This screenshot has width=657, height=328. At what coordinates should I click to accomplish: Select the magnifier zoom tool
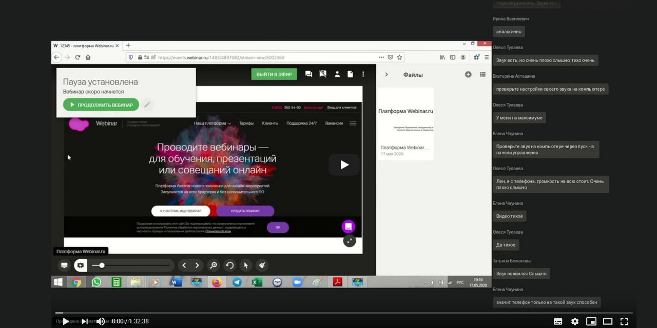pos(214,265)
